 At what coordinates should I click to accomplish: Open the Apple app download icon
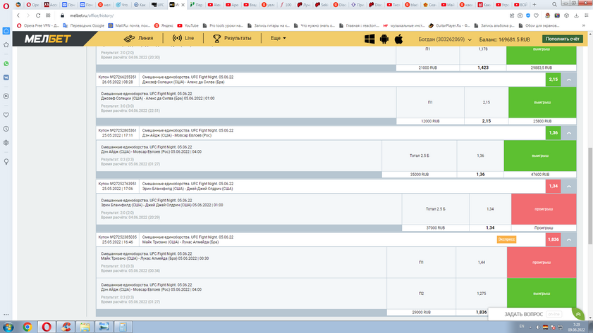point(398,39)
